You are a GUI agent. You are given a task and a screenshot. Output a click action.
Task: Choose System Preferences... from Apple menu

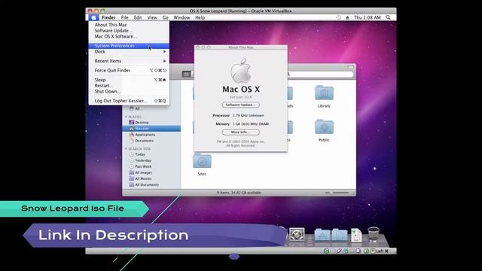coord(129,46)
